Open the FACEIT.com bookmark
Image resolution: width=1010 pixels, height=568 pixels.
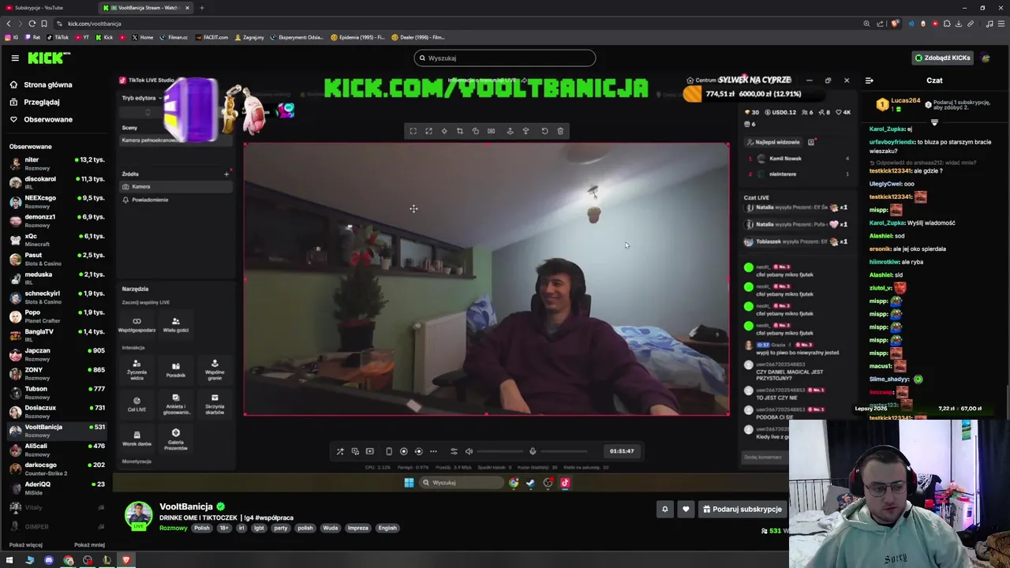(211, 37)
